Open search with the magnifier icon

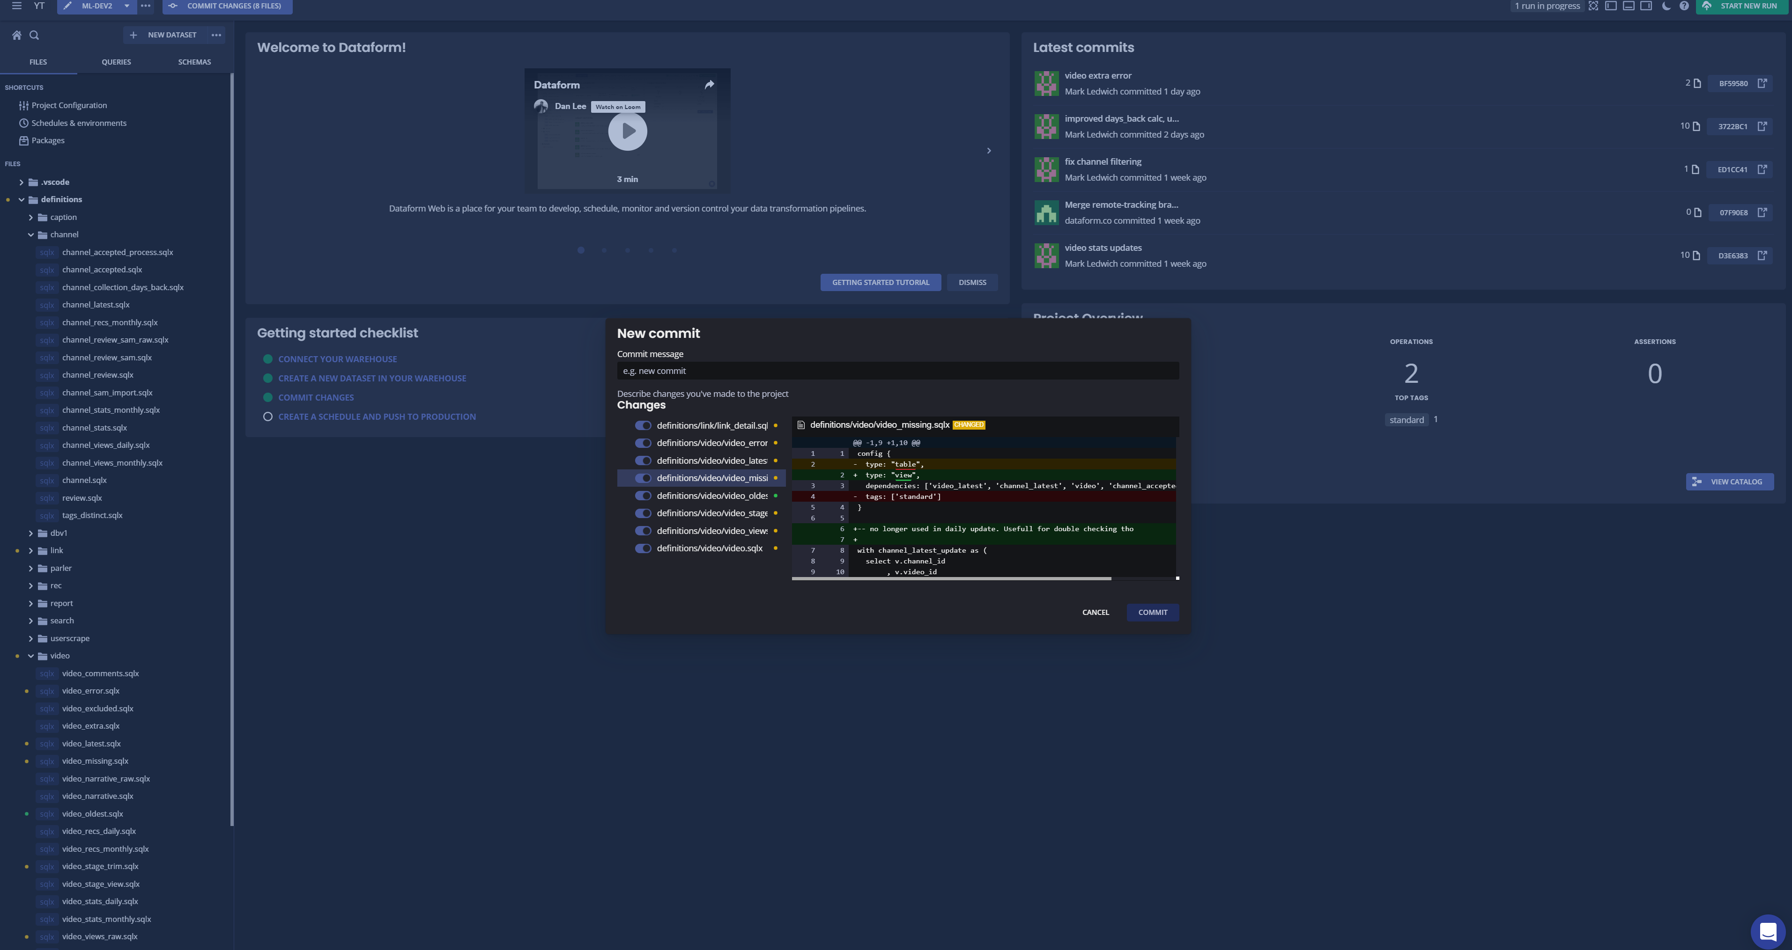[34, 35]
